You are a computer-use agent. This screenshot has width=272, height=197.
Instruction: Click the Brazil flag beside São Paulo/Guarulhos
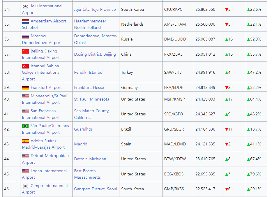(x=25, y=126)
